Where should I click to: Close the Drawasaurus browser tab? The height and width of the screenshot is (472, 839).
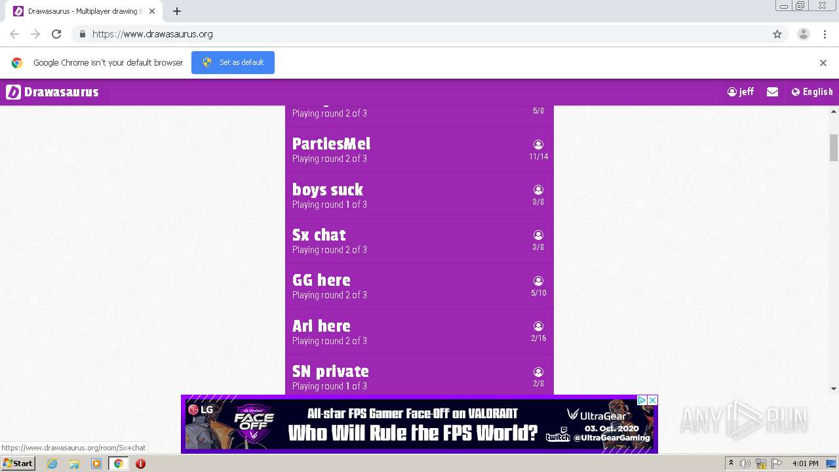point(152,11)
